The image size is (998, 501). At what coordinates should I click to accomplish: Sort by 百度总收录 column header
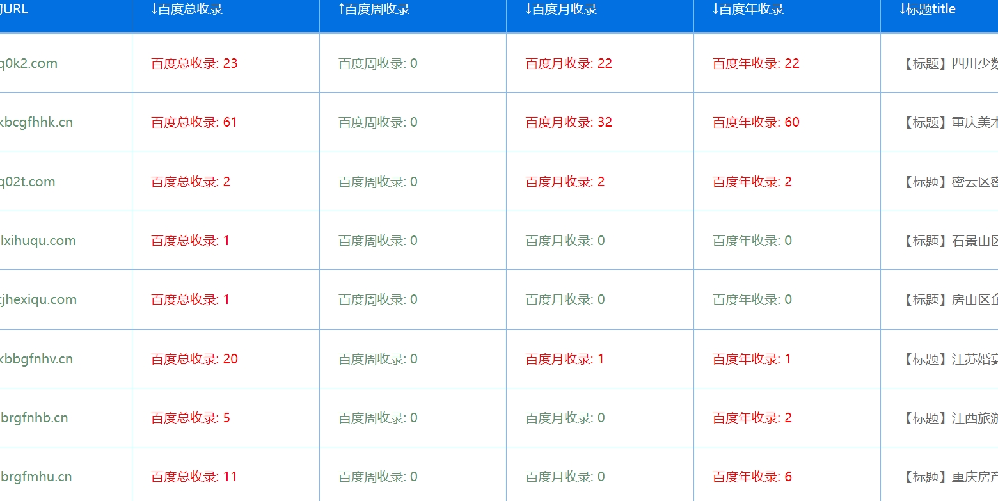(x=187, y=9)
